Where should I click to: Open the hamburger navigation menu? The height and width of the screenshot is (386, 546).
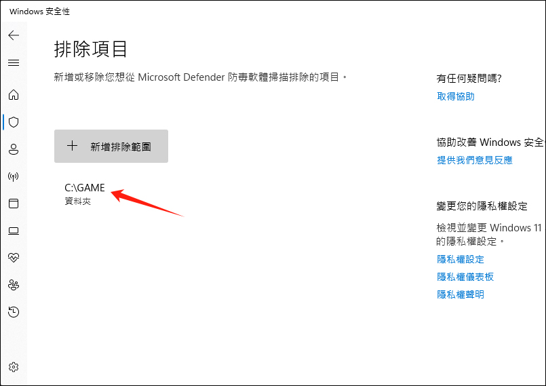pos(14,62)
